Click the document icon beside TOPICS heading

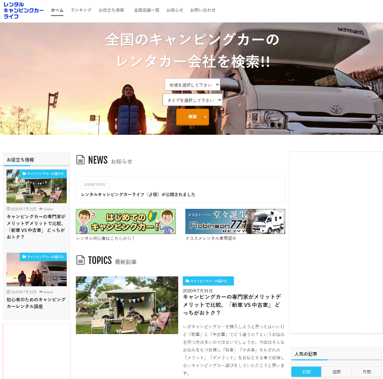80,260
